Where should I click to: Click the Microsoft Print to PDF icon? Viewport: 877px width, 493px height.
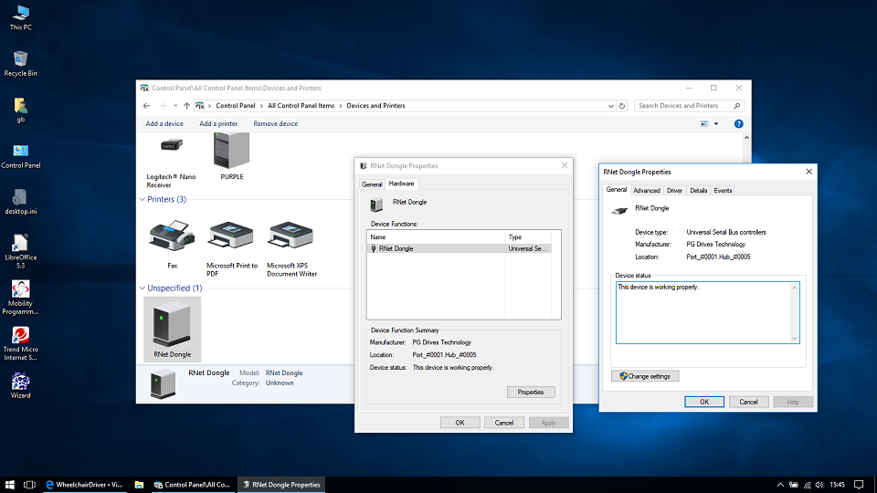tap(231, 237)
